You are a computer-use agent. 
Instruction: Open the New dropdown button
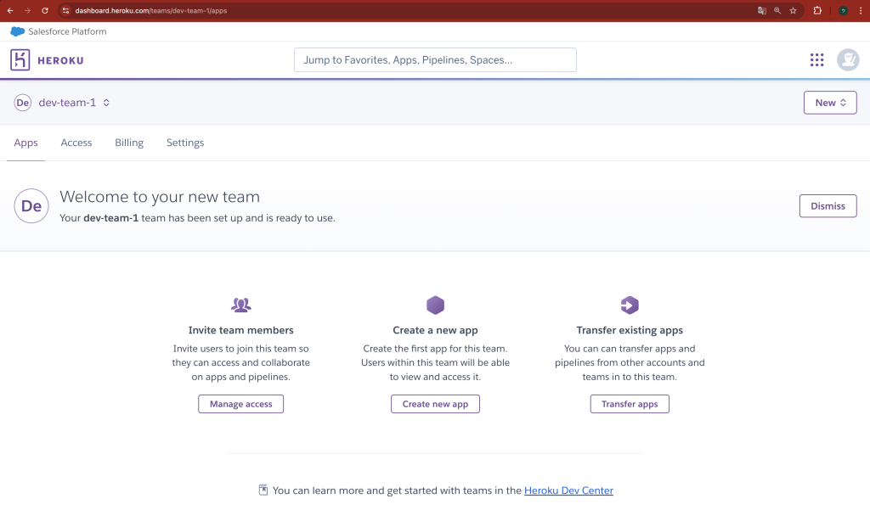[x=830, y=103]
